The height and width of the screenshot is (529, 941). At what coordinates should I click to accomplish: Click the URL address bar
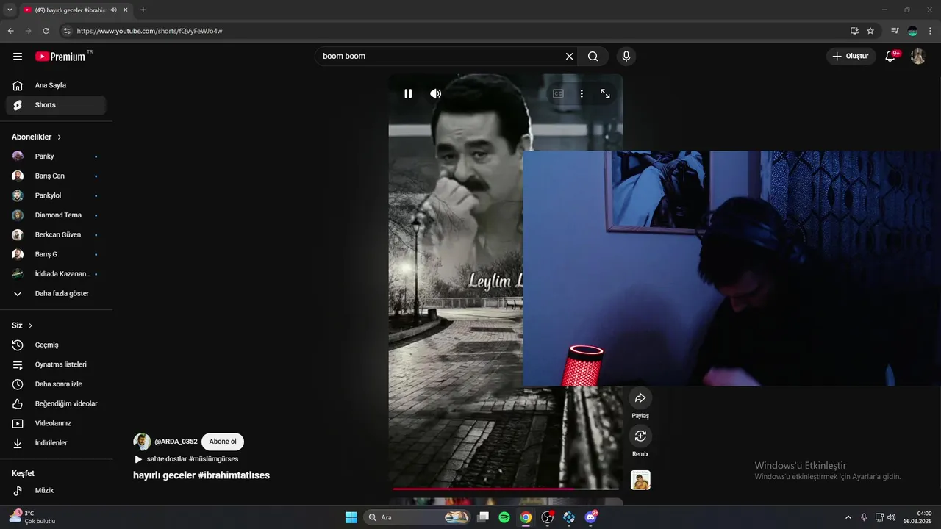pos(456,31)
